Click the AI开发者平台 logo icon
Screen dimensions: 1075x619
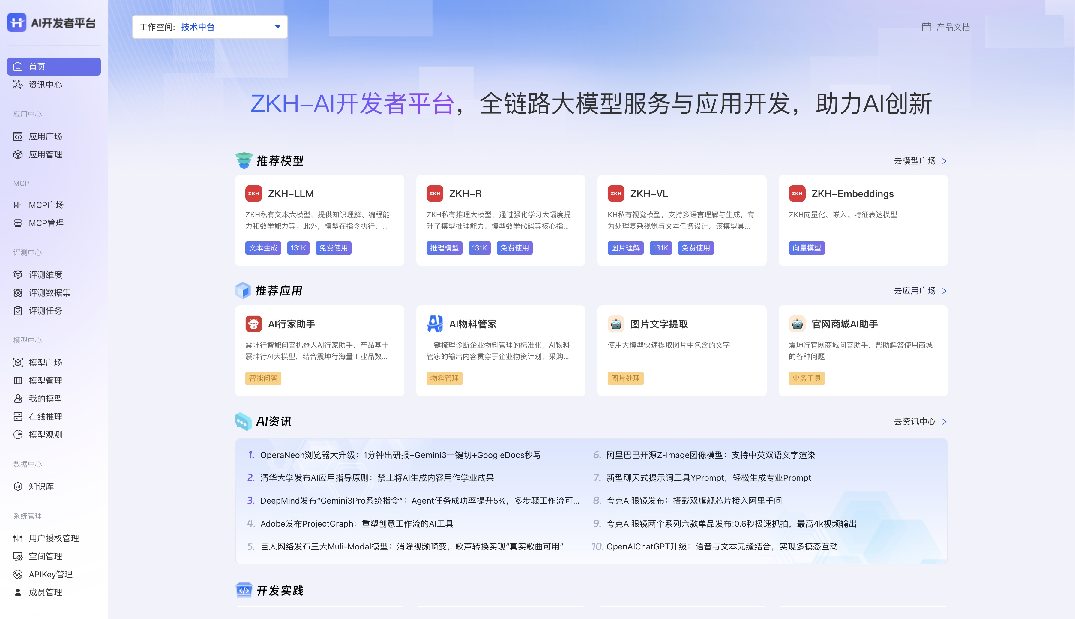[x=16, y=22]
